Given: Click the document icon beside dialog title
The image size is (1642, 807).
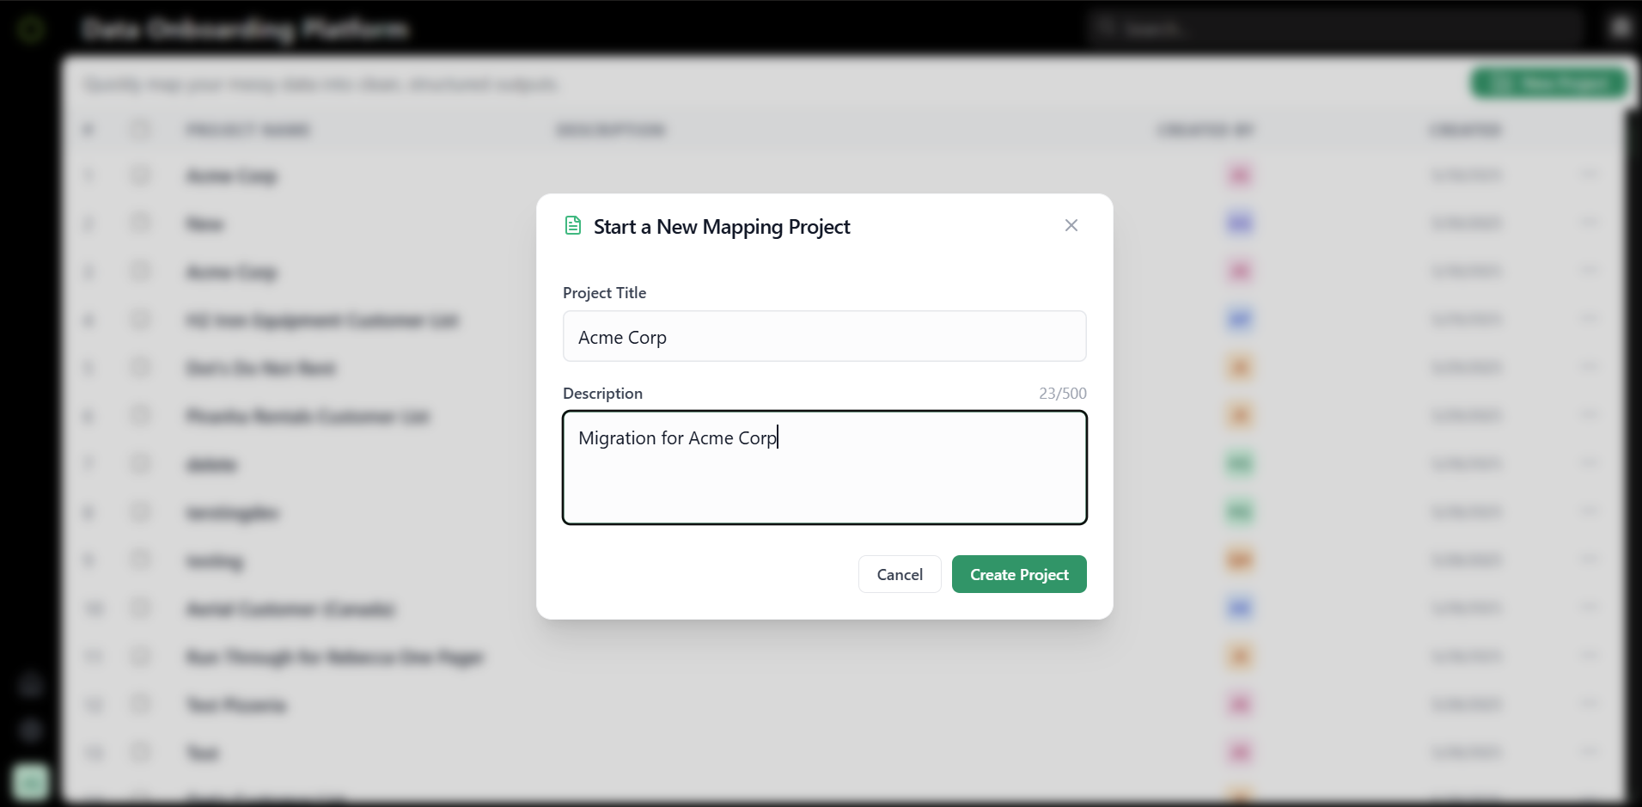Looking at the screenshot, I should [572, 226].
